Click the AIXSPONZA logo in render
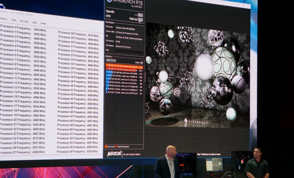Screen dimensions: 294x178 click(x=196, y=122)
